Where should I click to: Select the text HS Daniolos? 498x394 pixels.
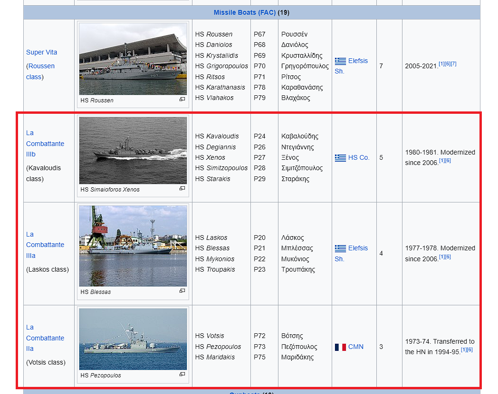(213, 45)
